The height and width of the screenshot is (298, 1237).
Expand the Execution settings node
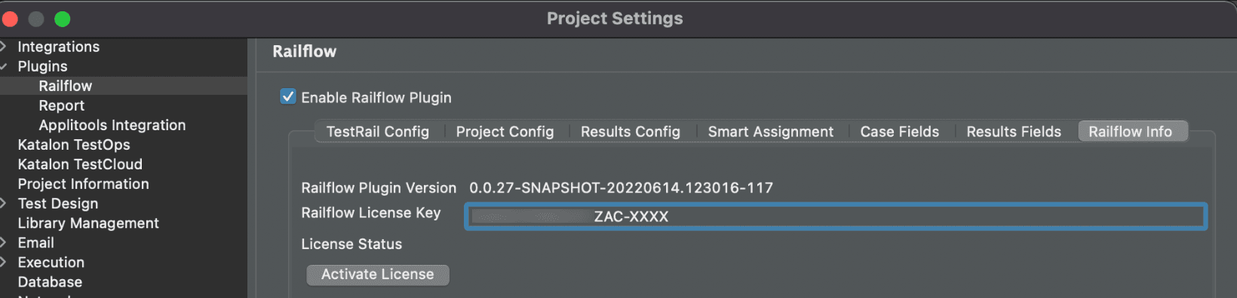click(4, 262)
